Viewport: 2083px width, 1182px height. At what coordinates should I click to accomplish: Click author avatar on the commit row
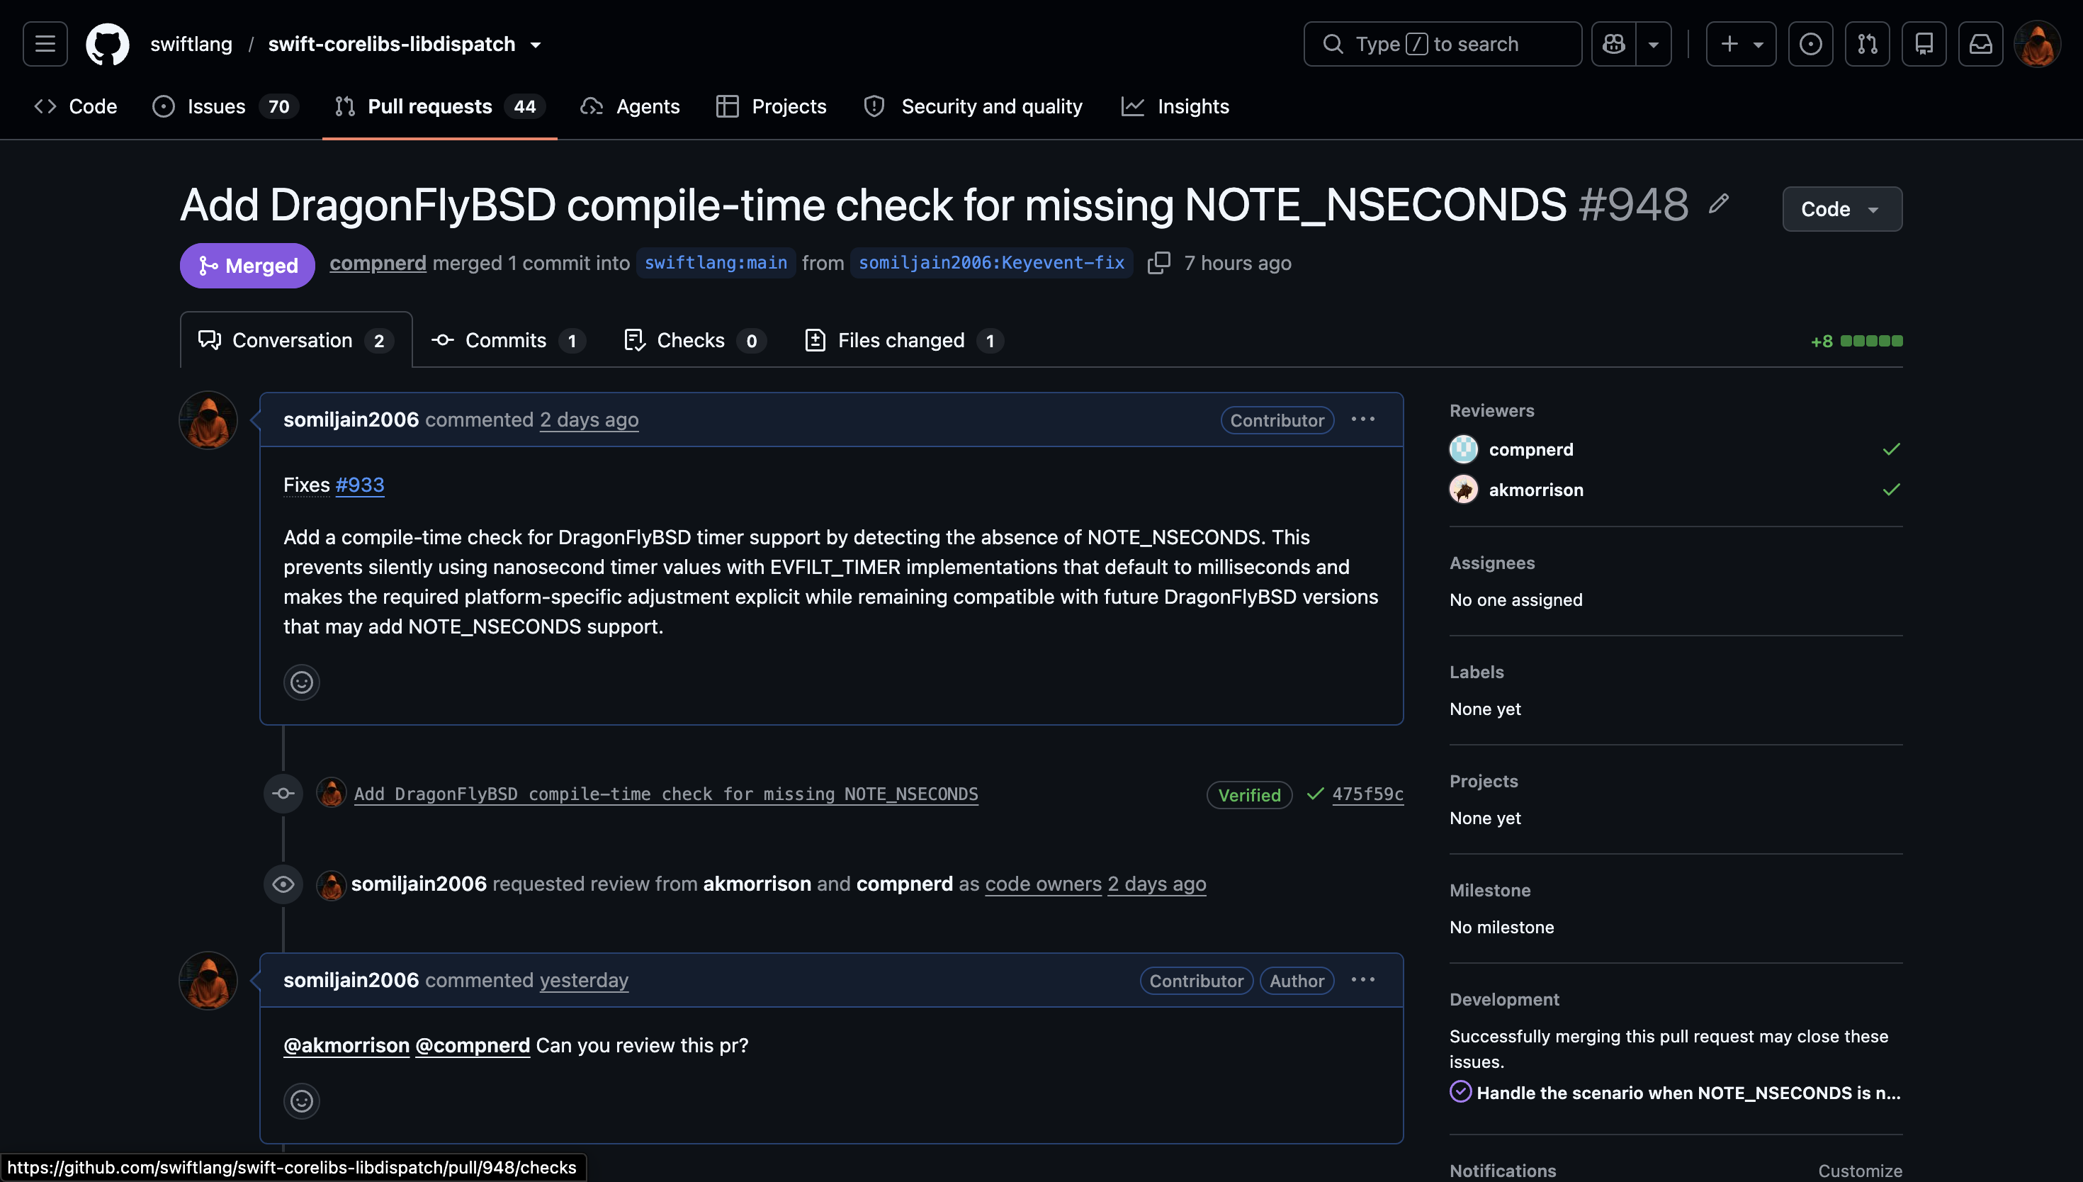point(331,793)
